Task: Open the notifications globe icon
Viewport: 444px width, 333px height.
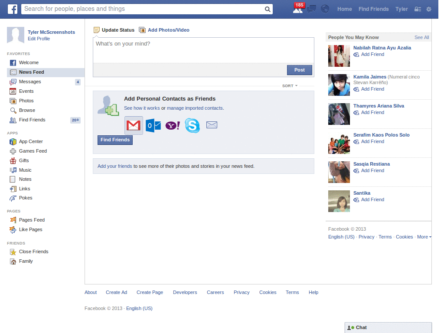Action: tap(325, 9)
